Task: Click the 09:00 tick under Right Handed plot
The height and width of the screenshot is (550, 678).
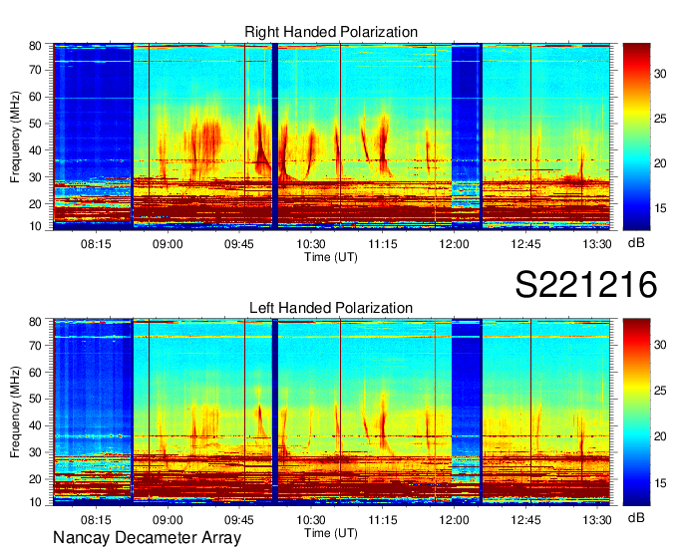Action: pos(168,244)
